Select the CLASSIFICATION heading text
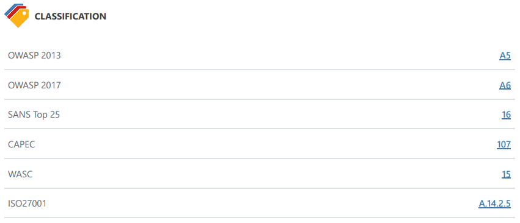 click(70, 16)
